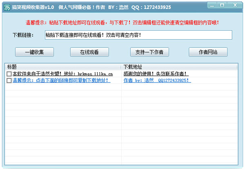
Task: Click the 作者 by:浩然 QQ link cell
Action: point(157,81)
